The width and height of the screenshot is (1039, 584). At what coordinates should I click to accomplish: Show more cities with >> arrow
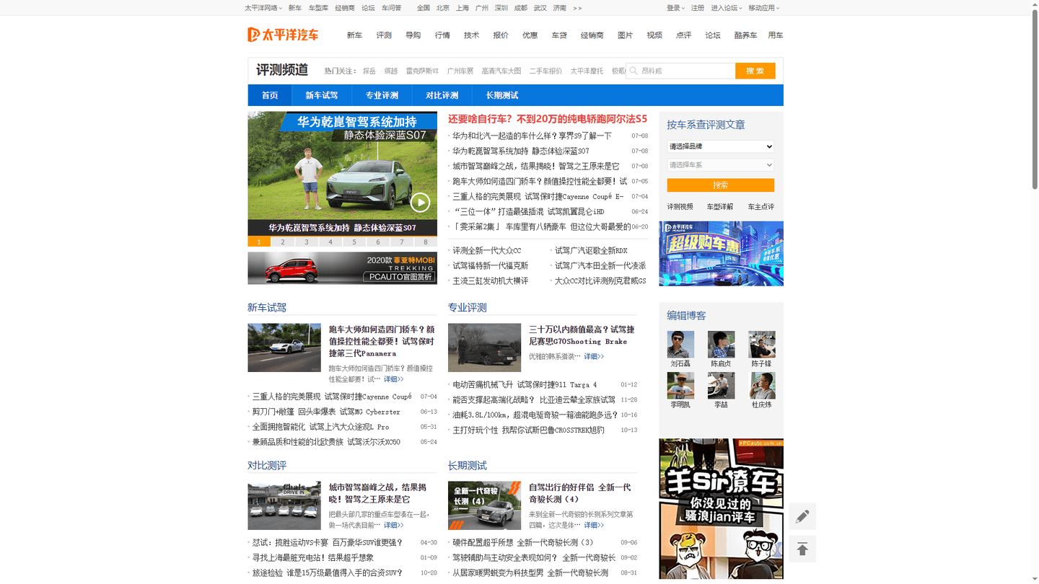coord(577,8)
